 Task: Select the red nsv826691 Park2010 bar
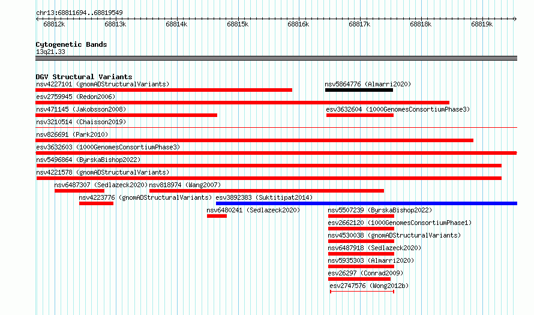(254, 140)
